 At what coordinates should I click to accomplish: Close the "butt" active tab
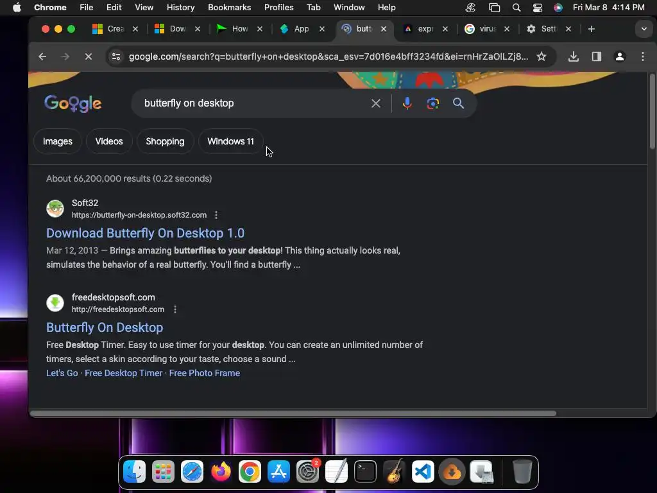pyautogui.click(x=384, y=29)
